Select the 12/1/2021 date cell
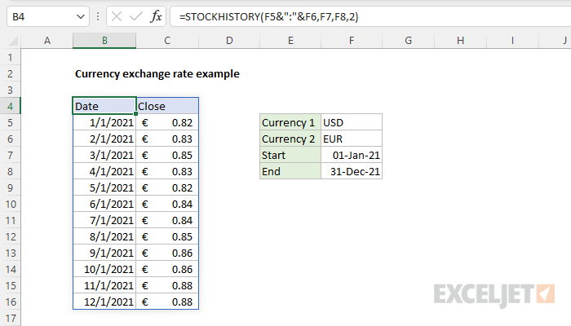Image resolution: width=571 pixels, height=326 pixels. pos(104,302)
